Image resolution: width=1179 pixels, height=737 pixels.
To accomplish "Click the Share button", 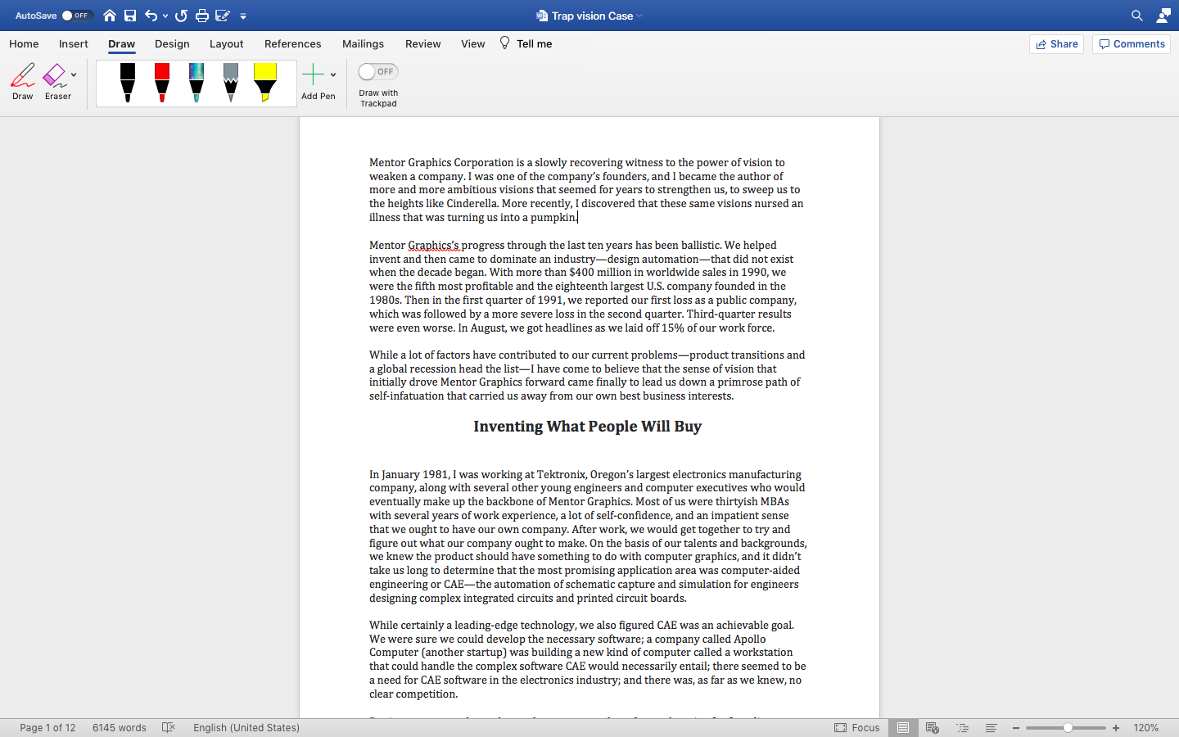I will tap(1056, 44).
